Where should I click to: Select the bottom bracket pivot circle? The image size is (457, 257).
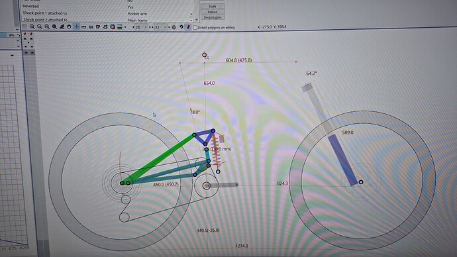pos(207,185)
